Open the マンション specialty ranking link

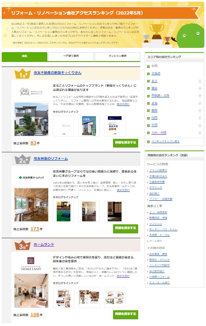(156, 224)
